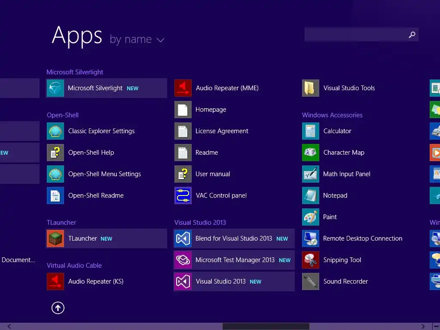This screenshot has width=440, height=330.
Task: Launch the Notepad icon
Action: click(x=311, y=196)
